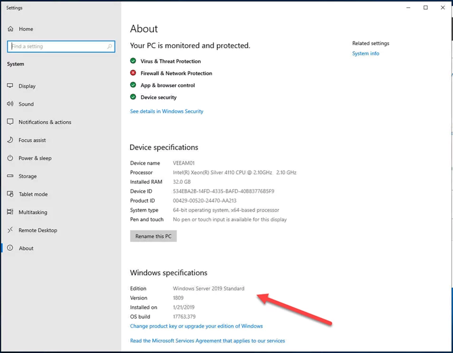This screenshot has width=453, height=353.
Task: Click the red Firewall status icon
Action: click(133, 73)
